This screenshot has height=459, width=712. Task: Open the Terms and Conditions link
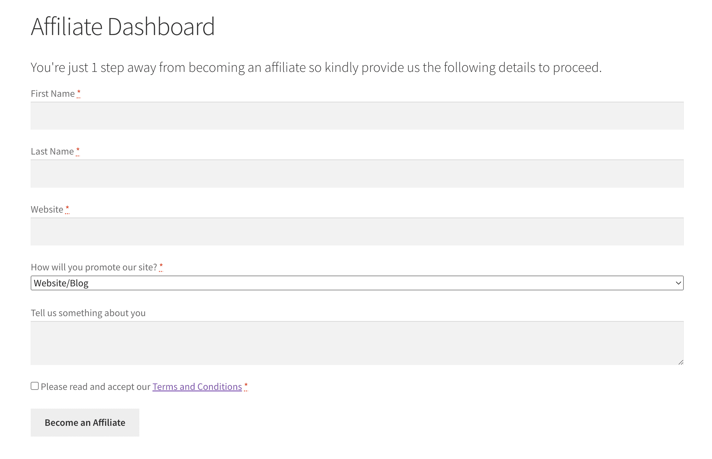click(x=197, y=386)
